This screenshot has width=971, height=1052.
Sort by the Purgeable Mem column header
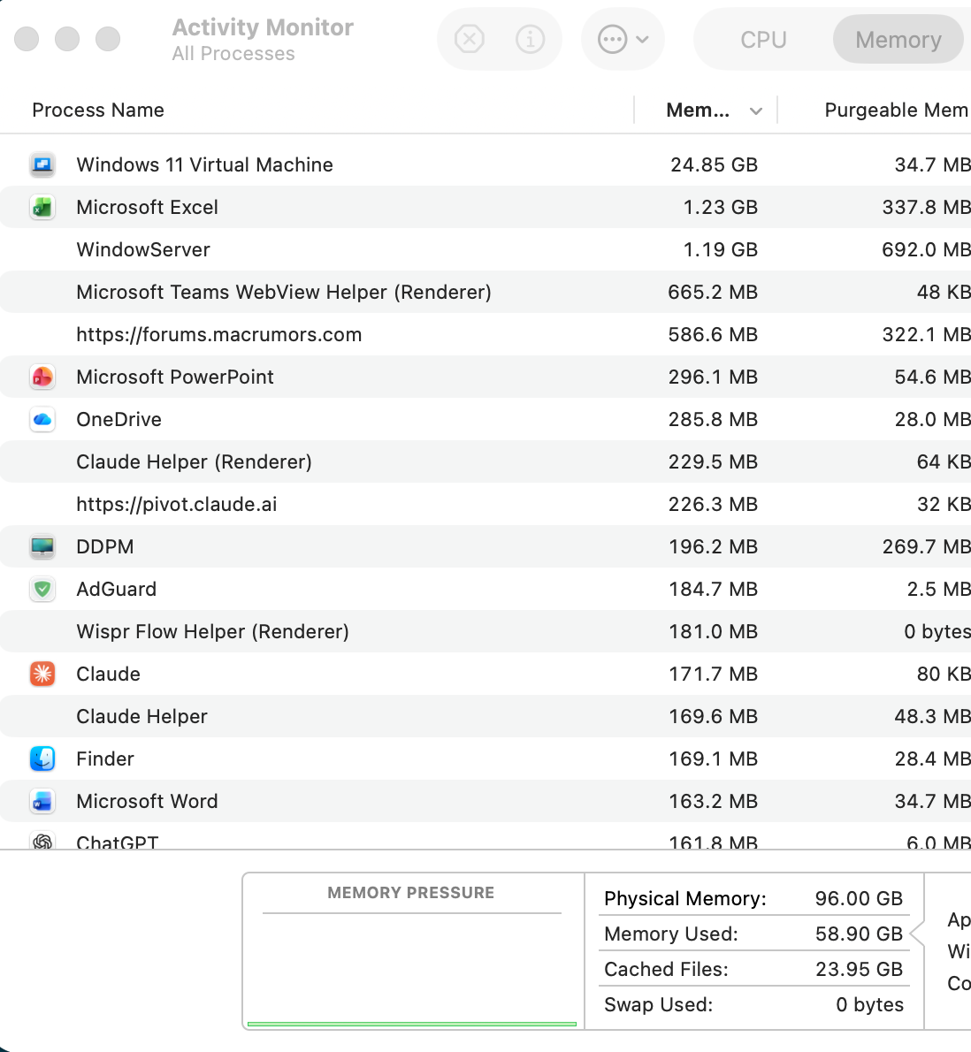coord(896,110)
